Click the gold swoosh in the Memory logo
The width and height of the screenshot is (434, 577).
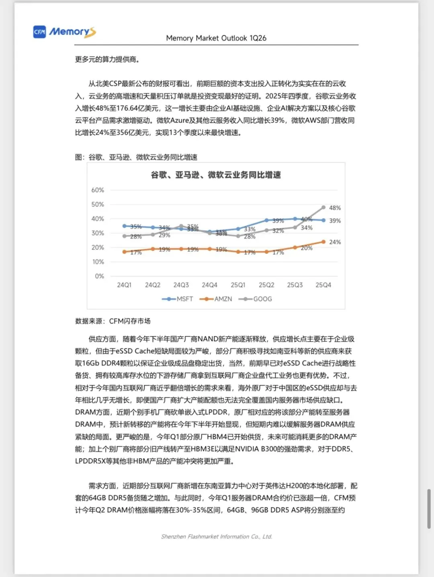(x=91, y=32)
